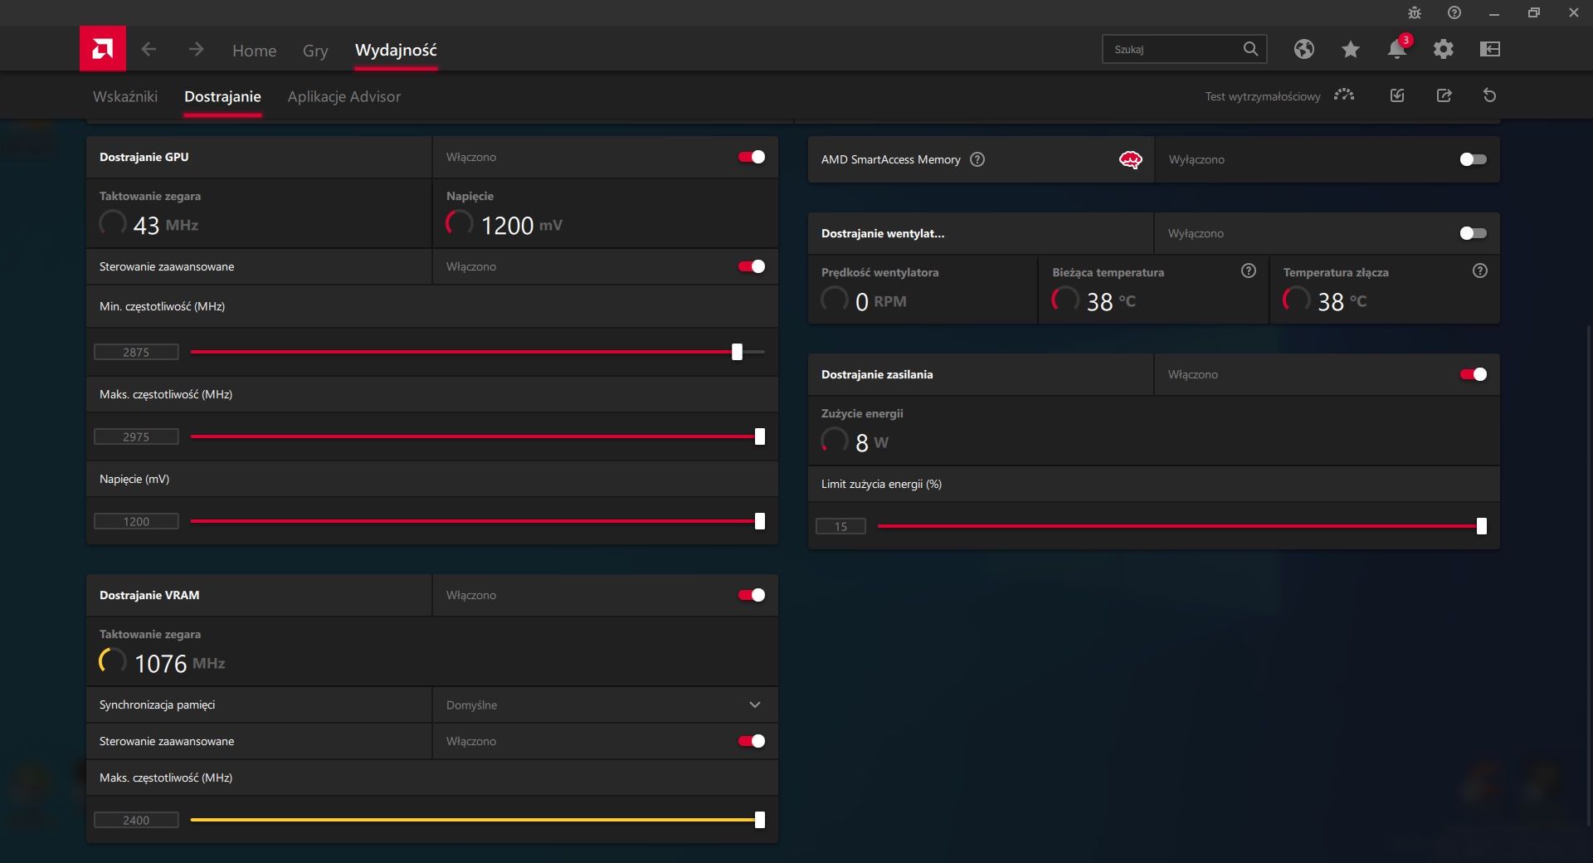Enable Dostrajanie wentylatora switch

coord(1474,233)
